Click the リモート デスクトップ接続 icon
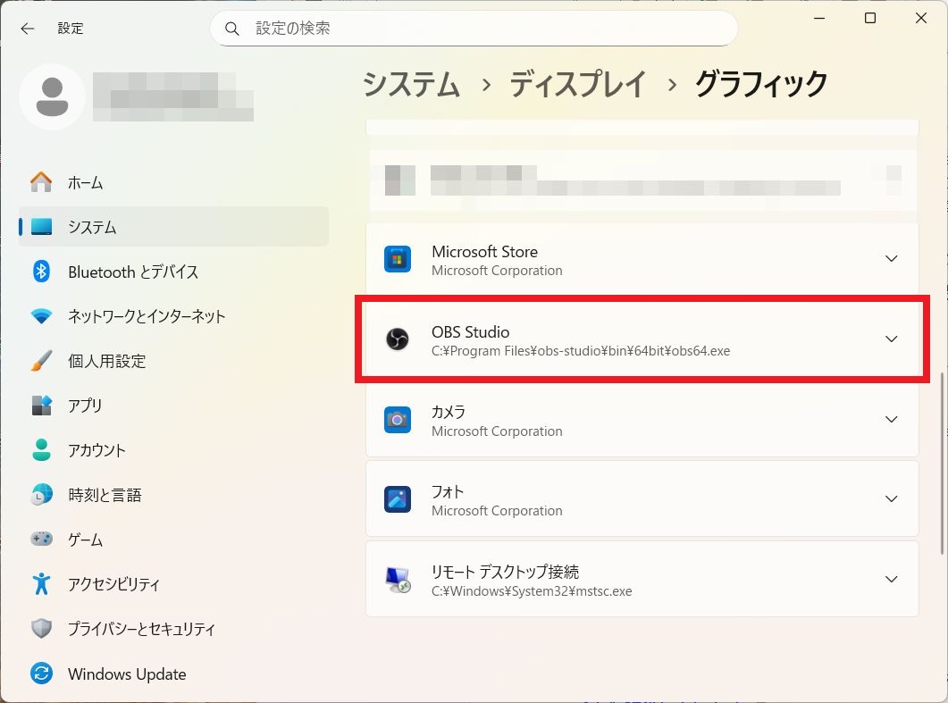 pos(397,579)
